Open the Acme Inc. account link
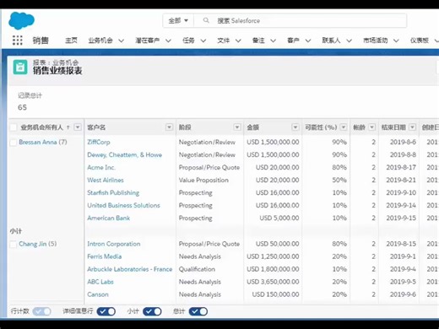The width and height of the screenshot is (439, 329). click(x=101, y=167)
